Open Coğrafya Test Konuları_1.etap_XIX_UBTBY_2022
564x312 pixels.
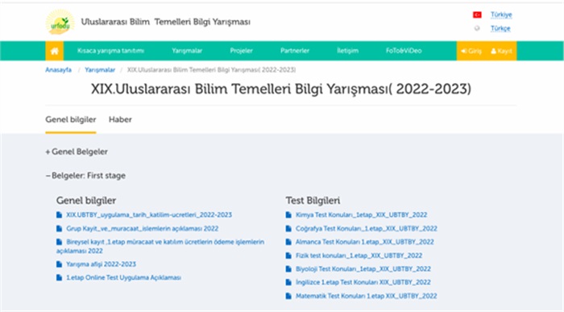tap(366, 228)
